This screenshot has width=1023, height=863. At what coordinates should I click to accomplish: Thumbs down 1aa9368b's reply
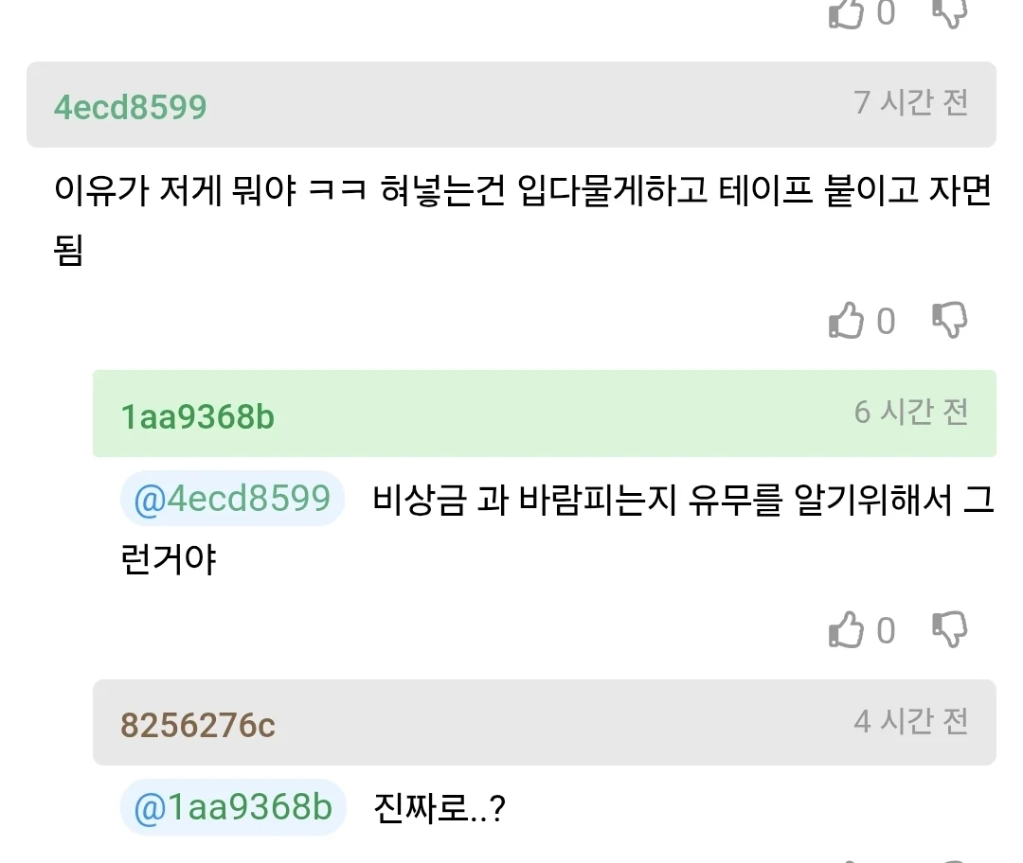[949, 629]
